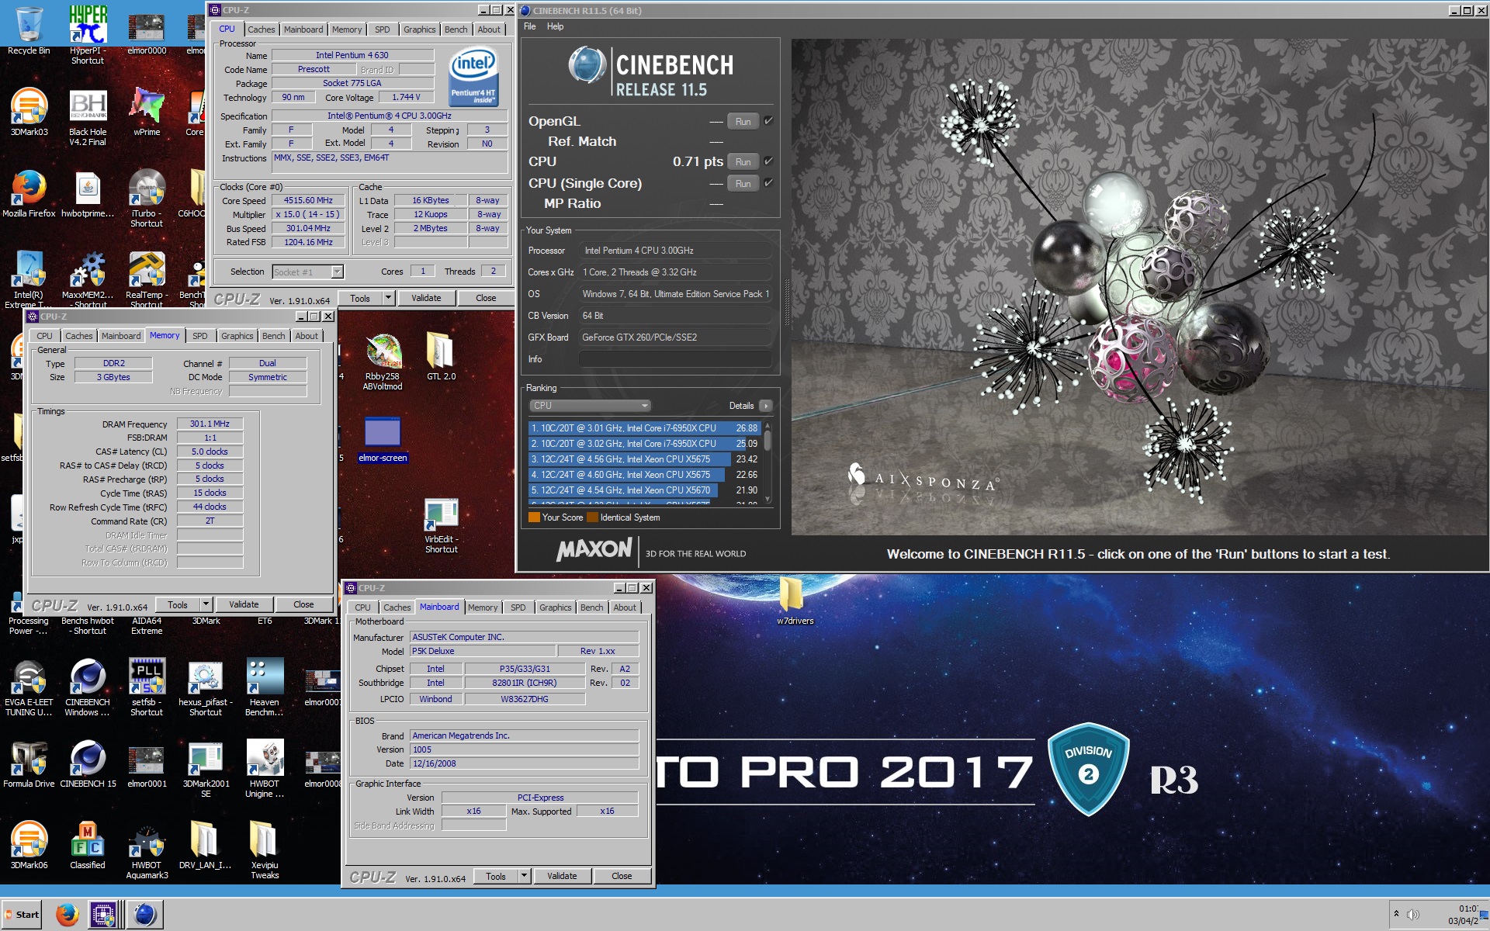Open HWBOT Unigine icon
This screenshot has width=1490, height=931.
(265, 769)
